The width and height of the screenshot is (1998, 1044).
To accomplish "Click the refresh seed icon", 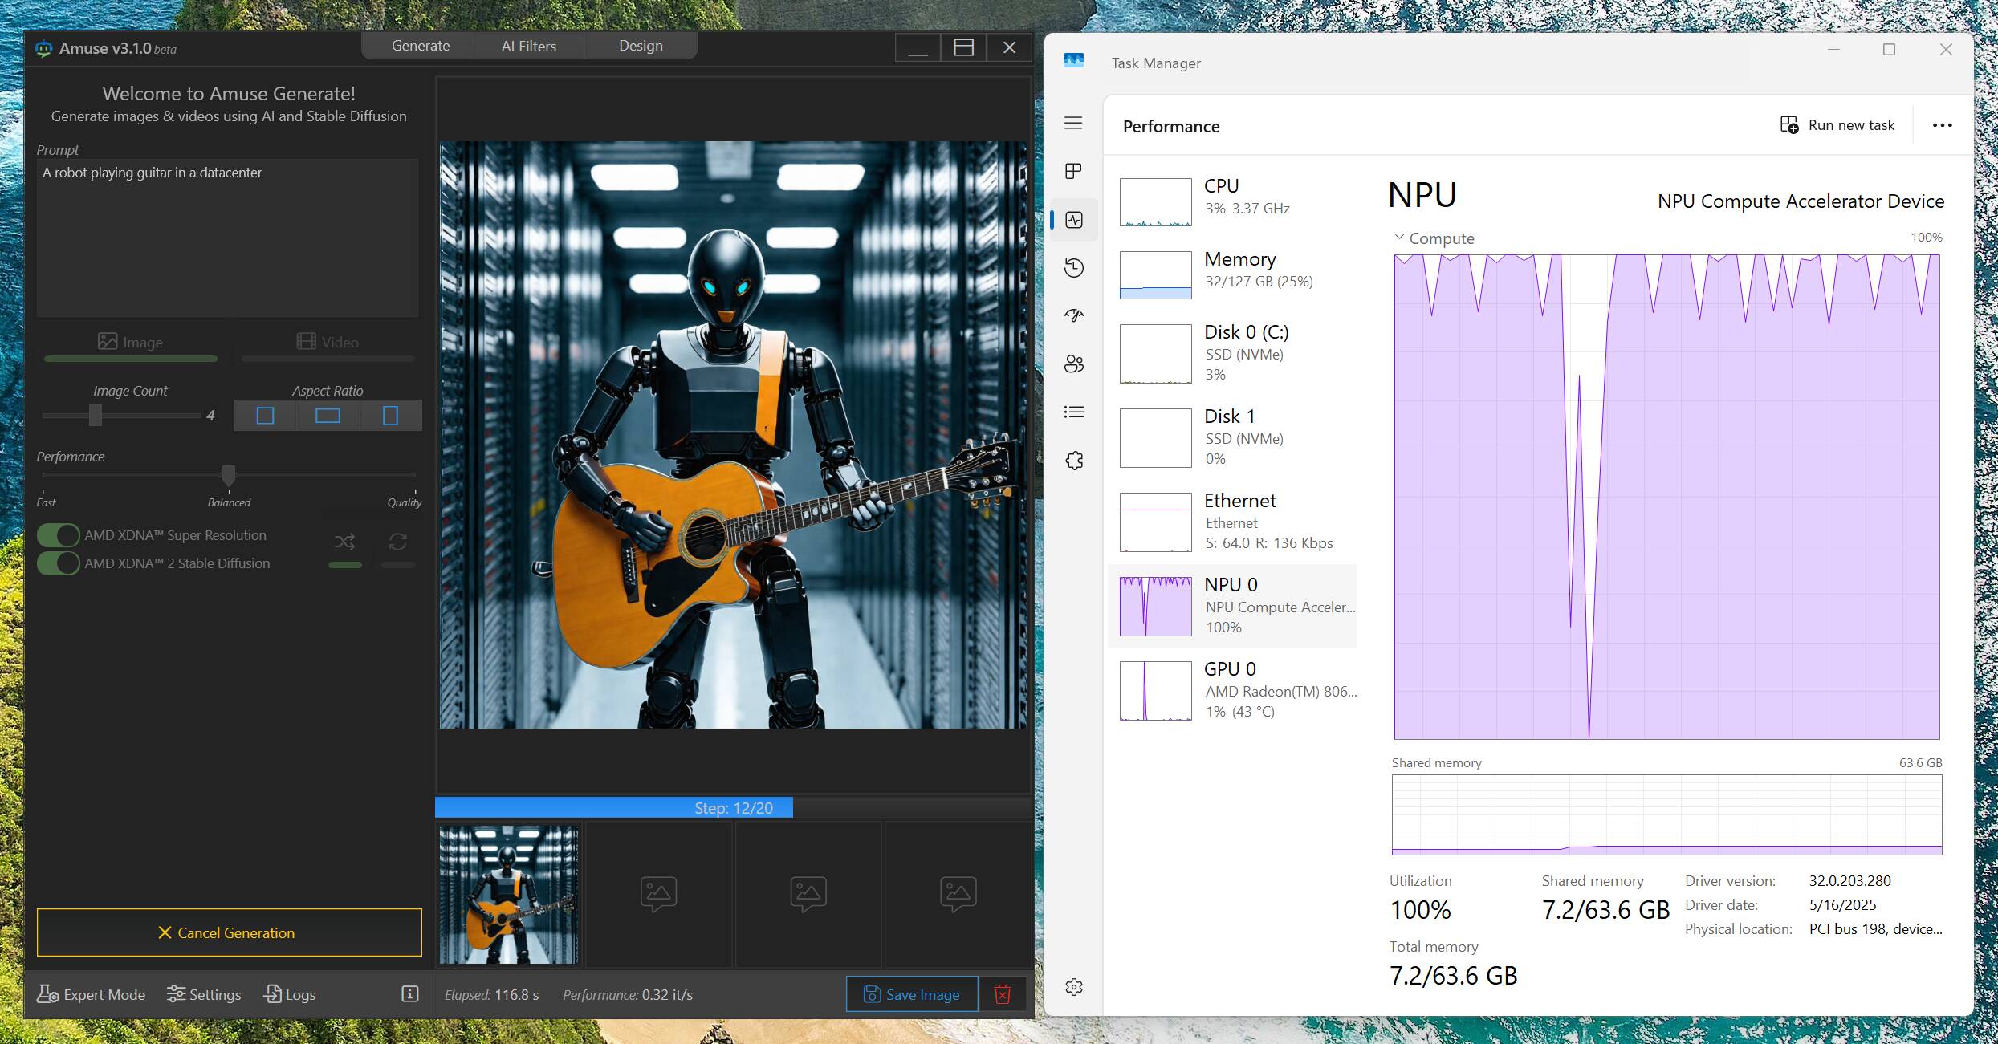I will pyautogui.click(x=397, y=542).
